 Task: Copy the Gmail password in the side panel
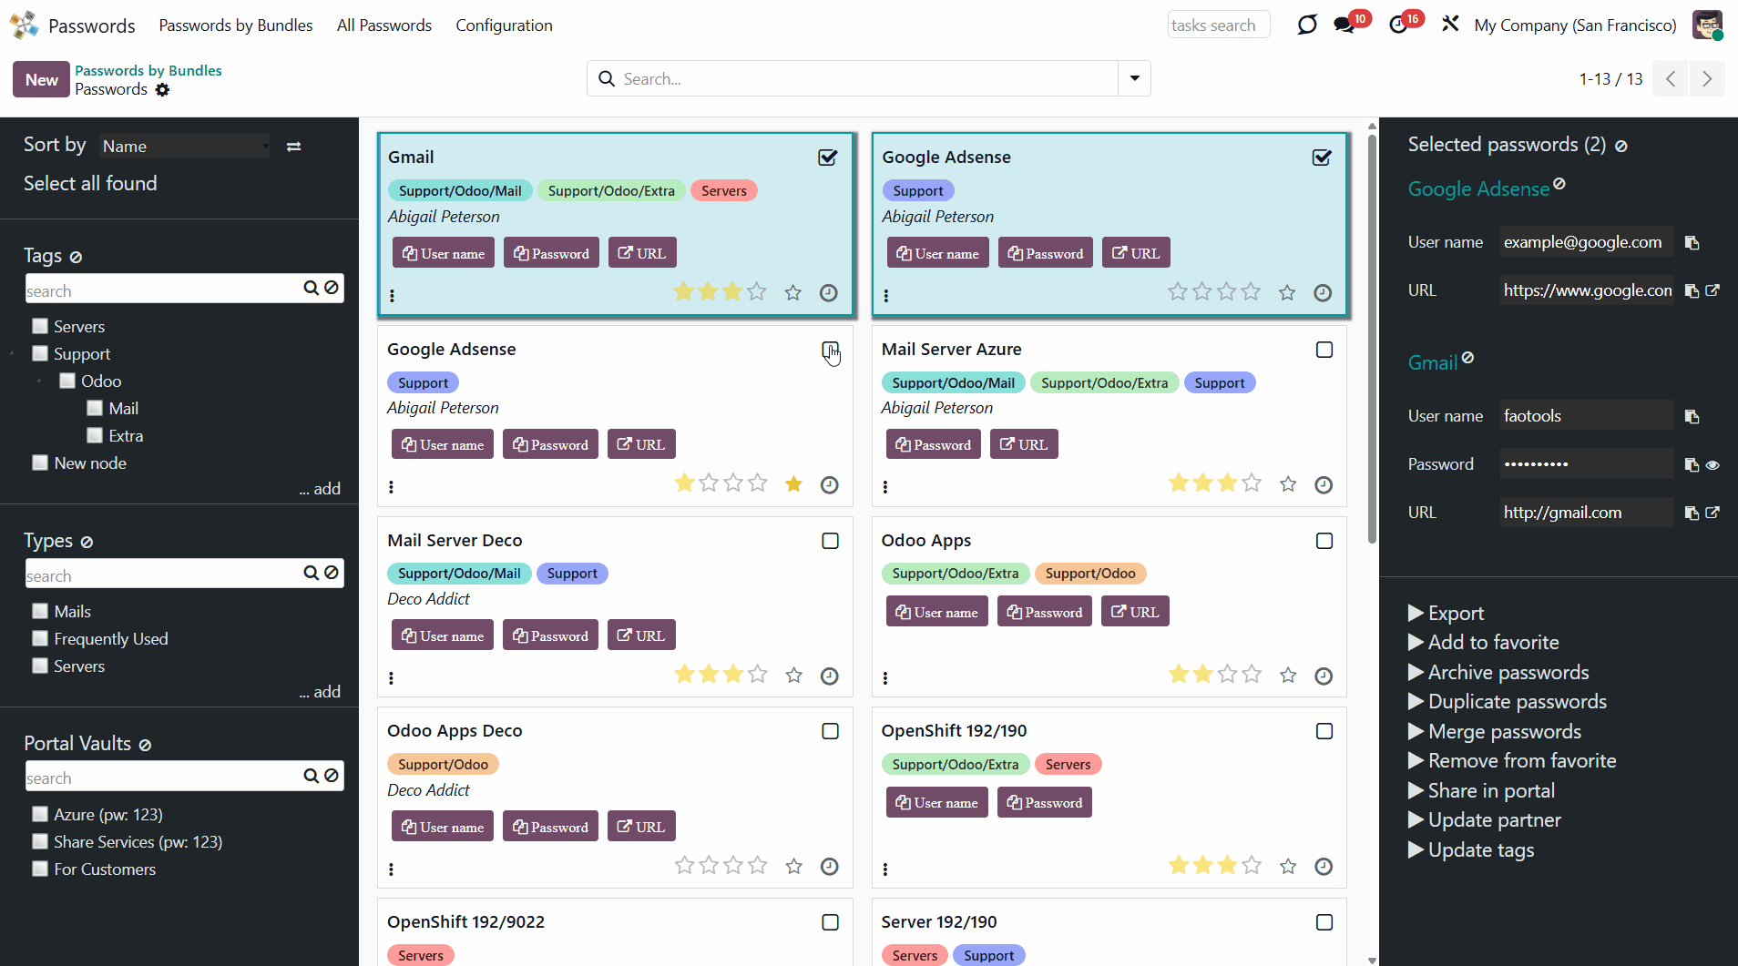coord(1692,465)
